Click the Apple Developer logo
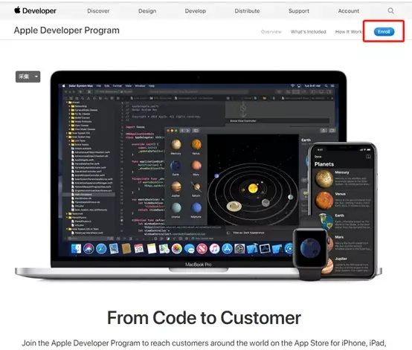Viewport: 412px width, 350px height. click(35, 10)
